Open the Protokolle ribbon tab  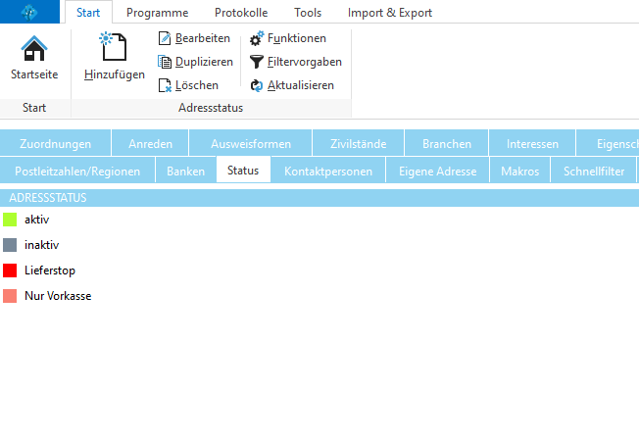pyautogui.click(x=241, y=13)
